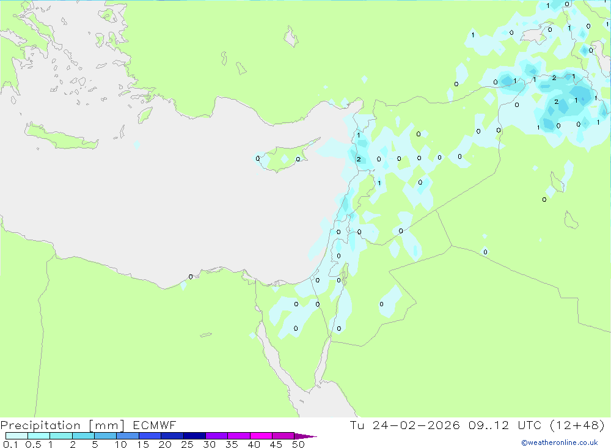Screen dimensions: 611x448
Task: Click the legend tick label '45'
Action: [x=276, y=444]
